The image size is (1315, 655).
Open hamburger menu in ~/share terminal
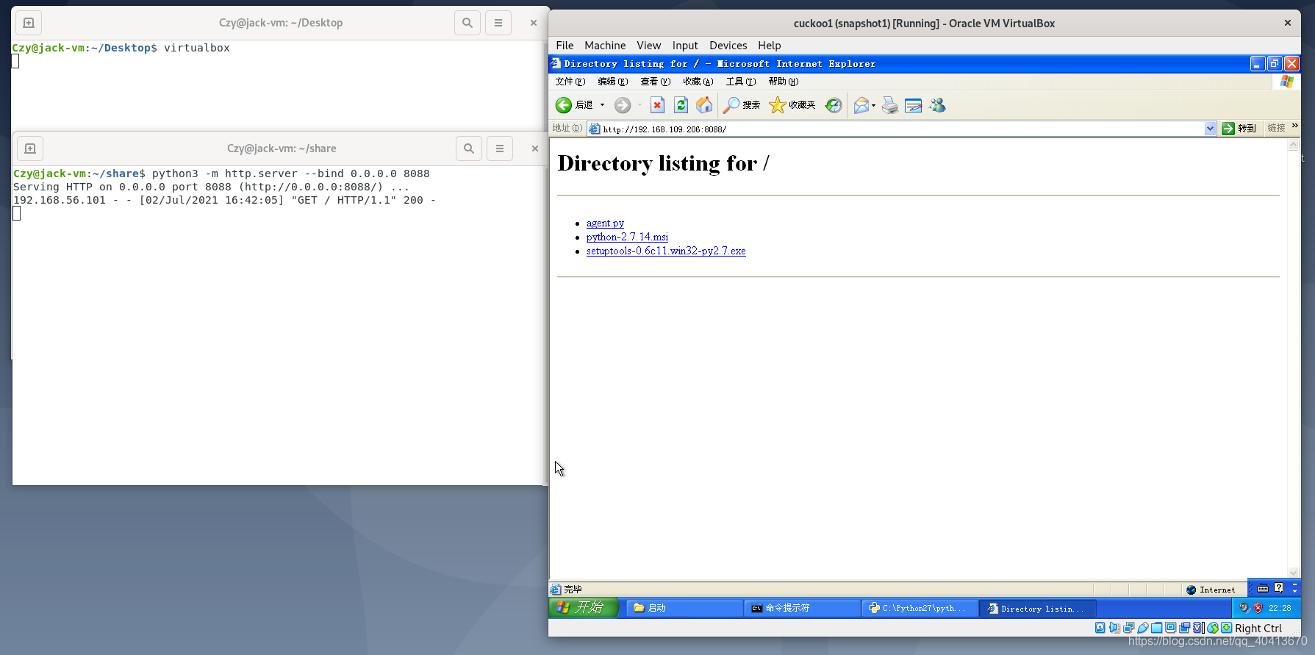tap(500, 148)
